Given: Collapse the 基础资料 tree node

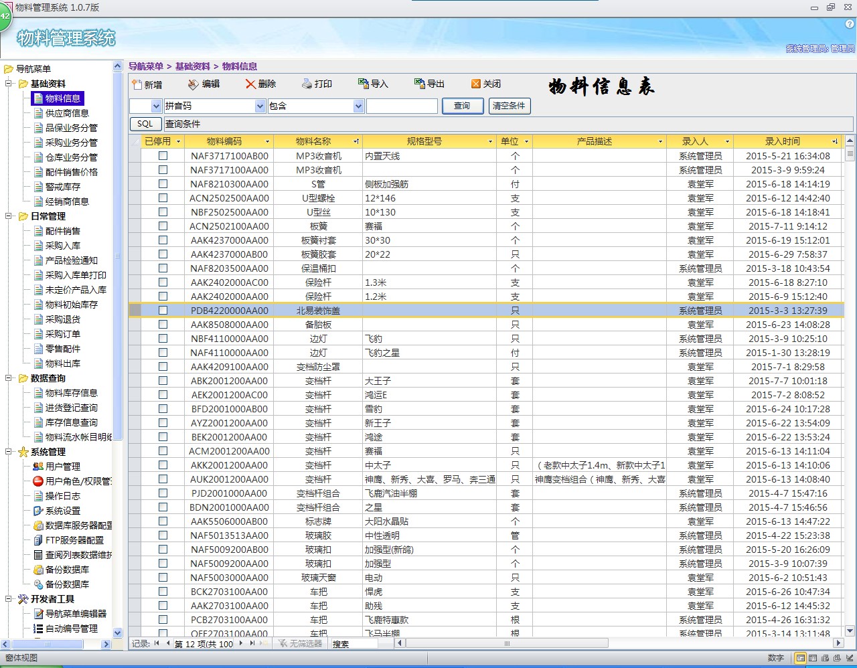Looking at the screenshot, I should (x=9, y=84).
